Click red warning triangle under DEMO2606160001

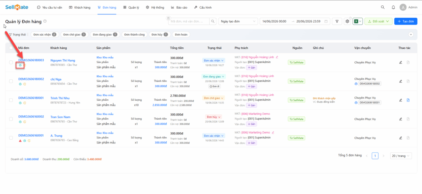[20, 141]
